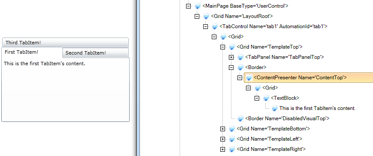Click the DisabledVisualTop Border icon

(x=240, y=118)
